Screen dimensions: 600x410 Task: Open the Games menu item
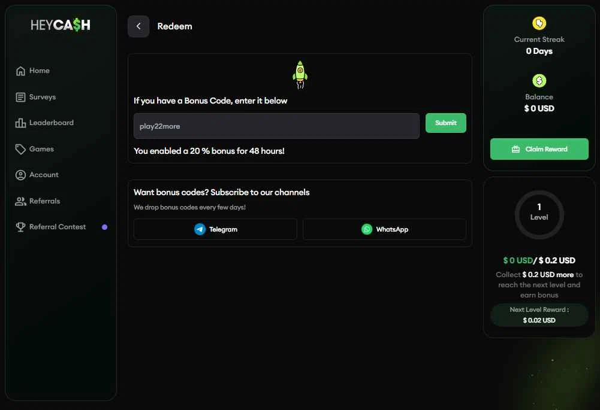(x=34, y=149)
